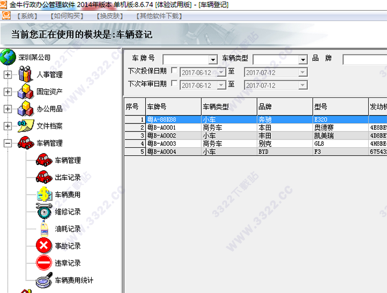
Task: Open 事故记录 in the tree
Action: (68, 246)
